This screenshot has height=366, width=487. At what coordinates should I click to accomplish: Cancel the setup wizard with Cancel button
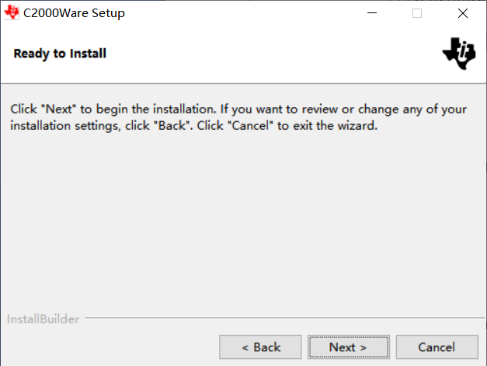(436, 347)
